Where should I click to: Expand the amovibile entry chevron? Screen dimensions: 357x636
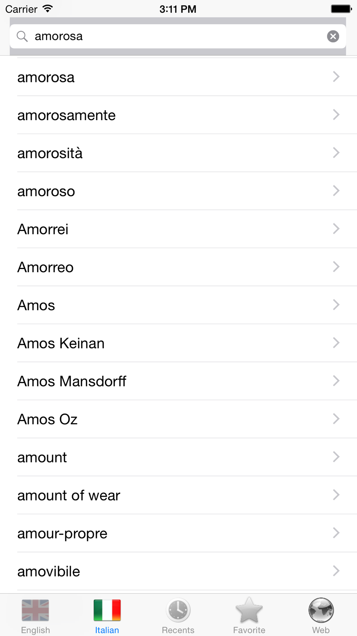tap(336, 571)
